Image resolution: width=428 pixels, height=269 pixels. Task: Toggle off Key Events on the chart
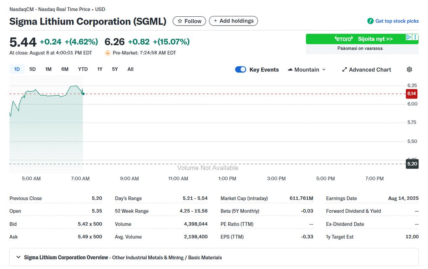240,69
